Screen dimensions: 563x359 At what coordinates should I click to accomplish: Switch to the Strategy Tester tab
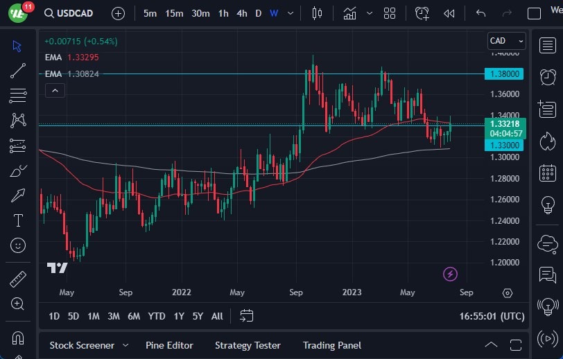pos(248,345)
